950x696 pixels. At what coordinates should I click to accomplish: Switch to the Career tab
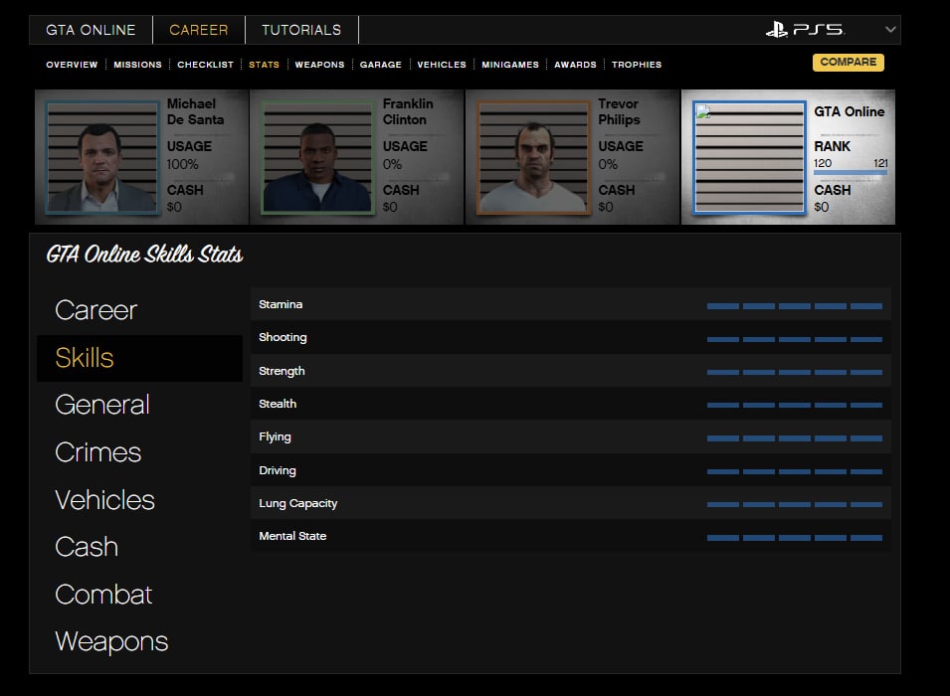(199, 30)
